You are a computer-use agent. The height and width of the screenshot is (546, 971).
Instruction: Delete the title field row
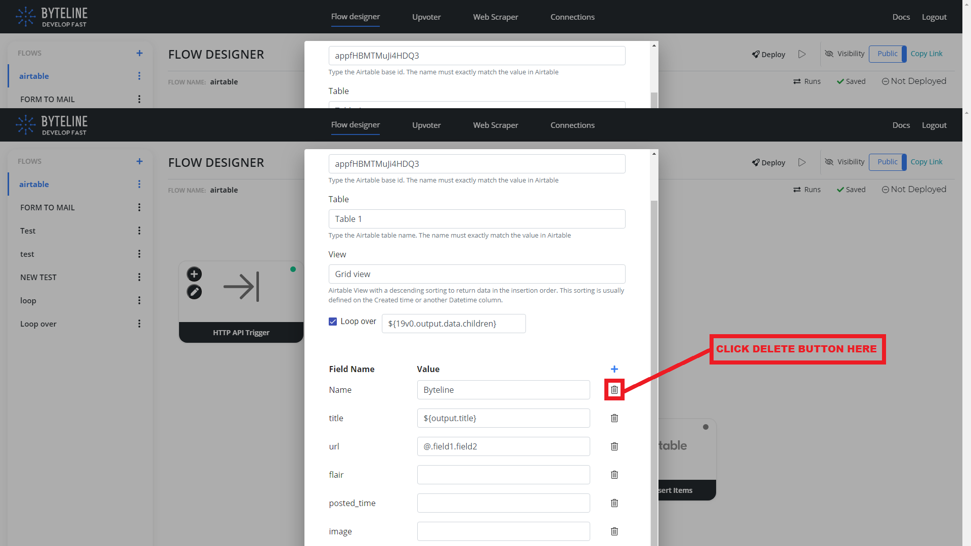[614, 418]
